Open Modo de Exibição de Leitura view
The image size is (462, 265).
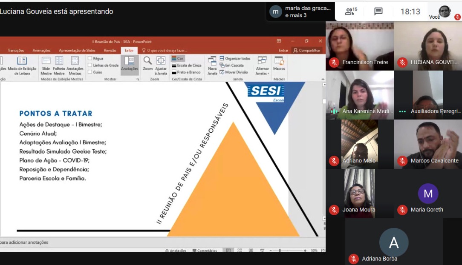[22, 66]
